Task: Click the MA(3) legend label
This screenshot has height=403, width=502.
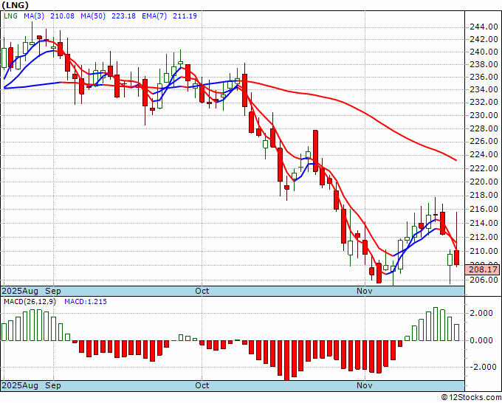Action: pyautogui.click(x=34, y=15)
